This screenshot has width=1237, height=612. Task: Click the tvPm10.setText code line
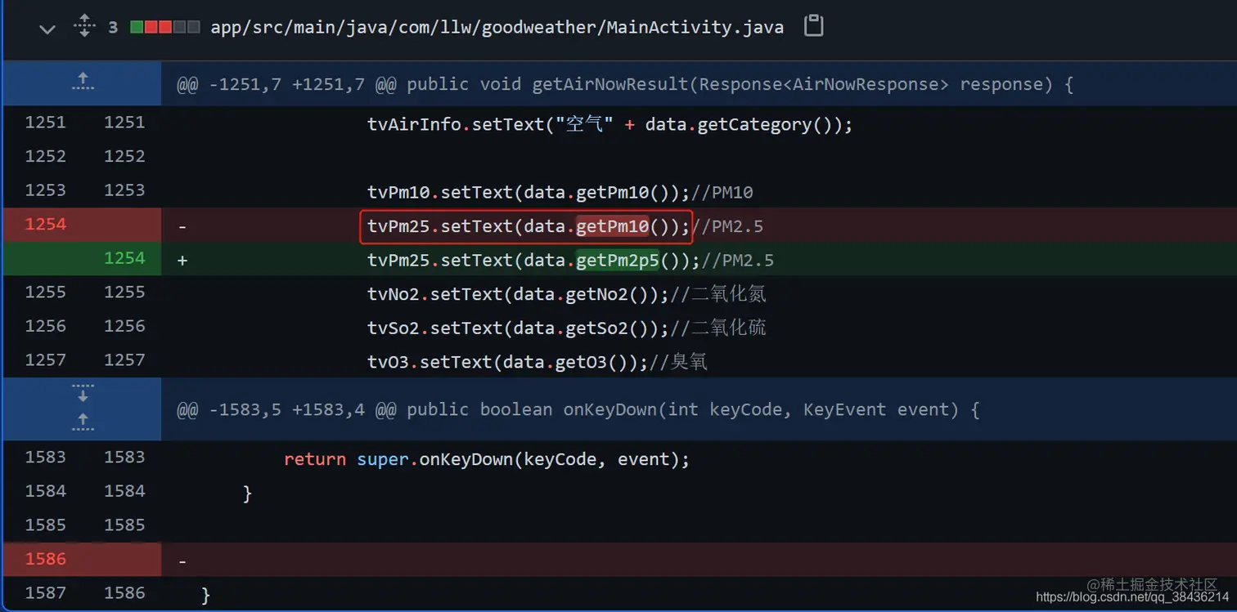560,193
